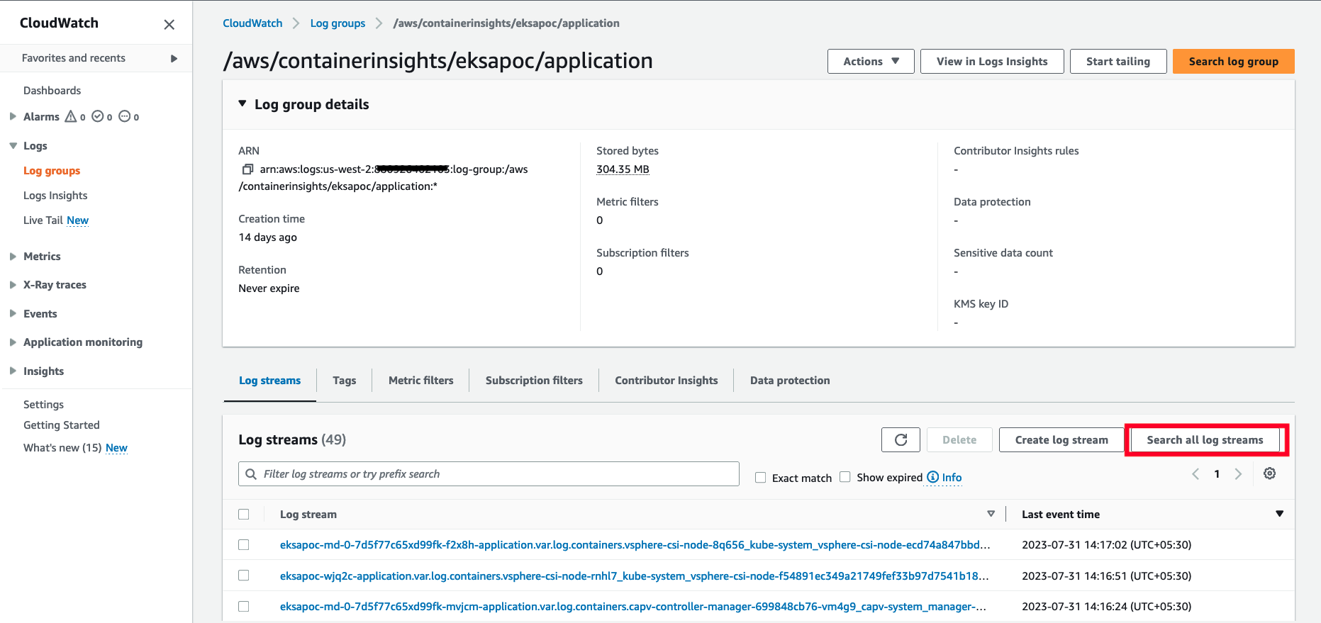Tick the Show expired checkbox
Image resolution: width=1321 pixels, height=623 pixels.
coord(845,477)
